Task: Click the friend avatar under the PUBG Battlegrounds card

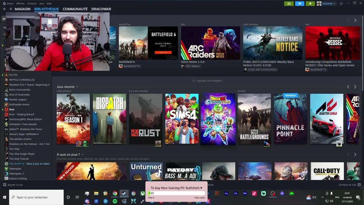Action: [267, 143]
